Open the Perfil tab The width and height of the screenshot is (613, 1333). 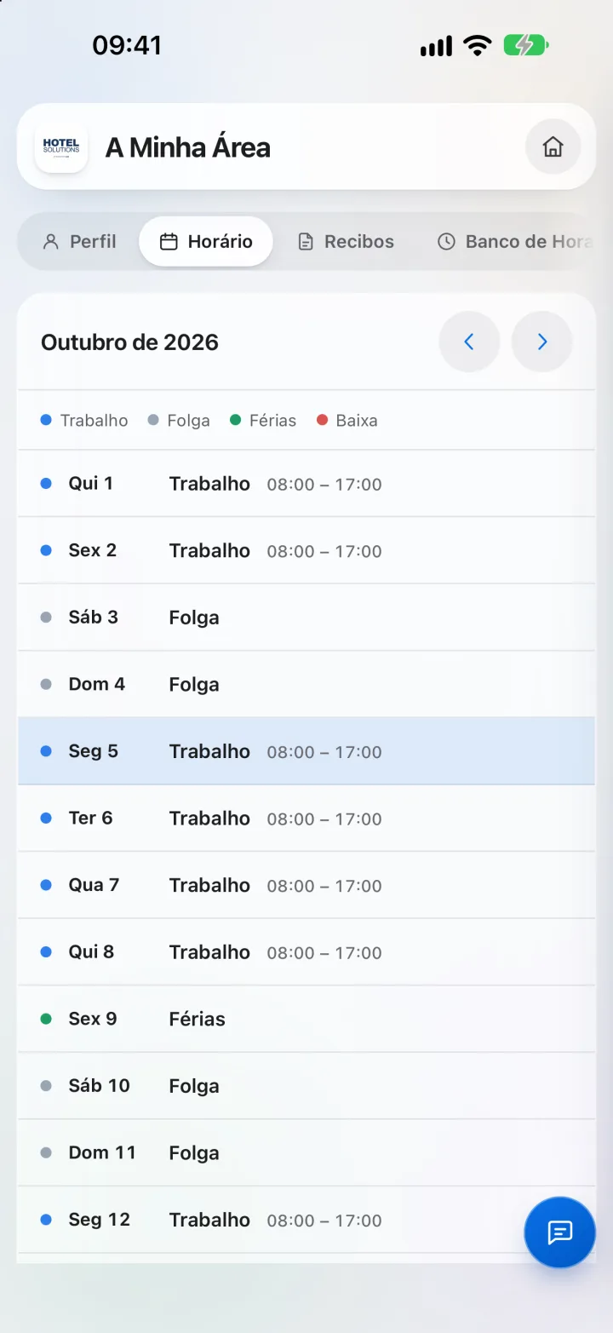coord(79,241)
